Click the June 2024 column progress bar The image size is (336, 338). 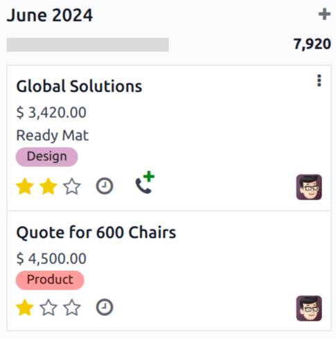coord(88,45)
